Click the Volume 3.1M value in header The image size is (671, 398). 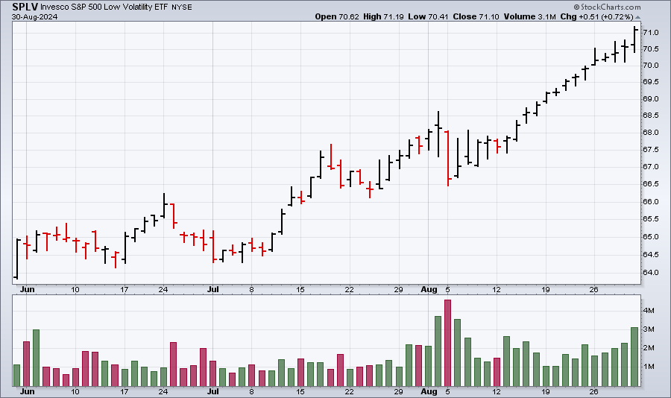pos(530,16)
